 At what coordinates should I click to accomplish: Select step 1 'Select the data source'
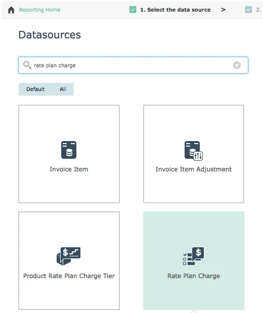tap(176, 10)
